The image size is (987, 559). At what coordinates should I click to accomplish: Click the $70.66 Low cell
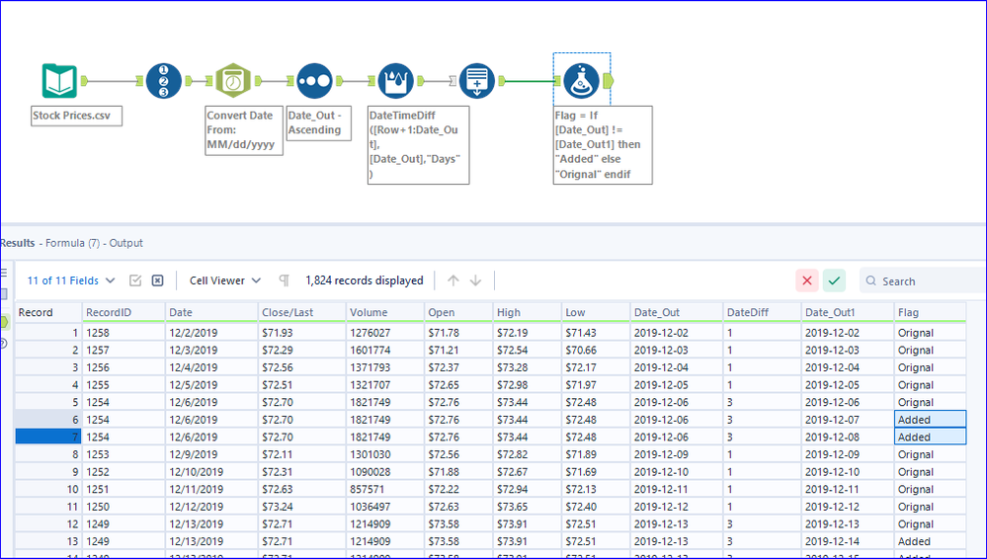(596, 350)
